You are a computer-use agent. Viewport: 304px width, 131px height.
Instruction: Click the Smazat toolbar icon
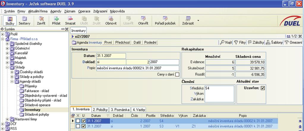pyautogui.click(x=70, y=21)
